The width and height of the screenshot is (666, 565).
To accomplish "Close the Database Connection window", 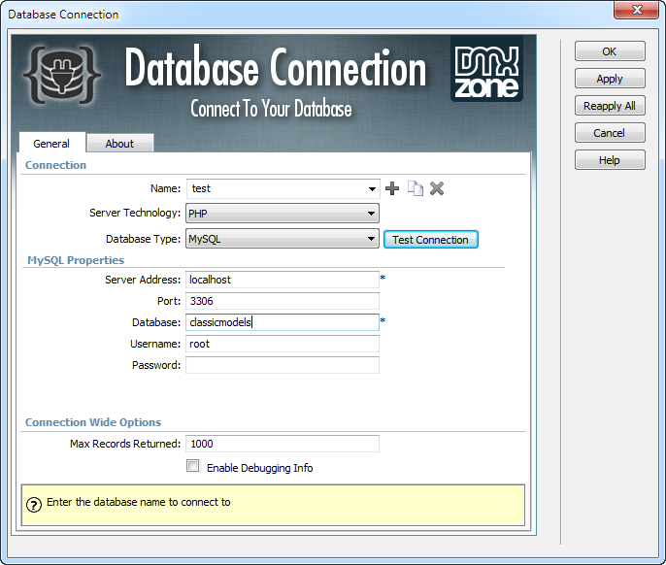I will [x=636, y=10].
